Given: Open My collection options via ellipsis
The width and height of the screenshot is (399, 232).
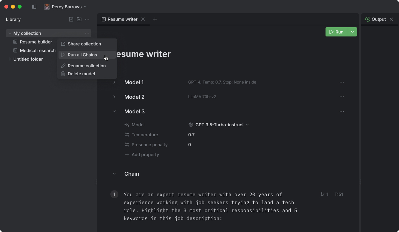Looking at the screenshot, I should point(87,33).
